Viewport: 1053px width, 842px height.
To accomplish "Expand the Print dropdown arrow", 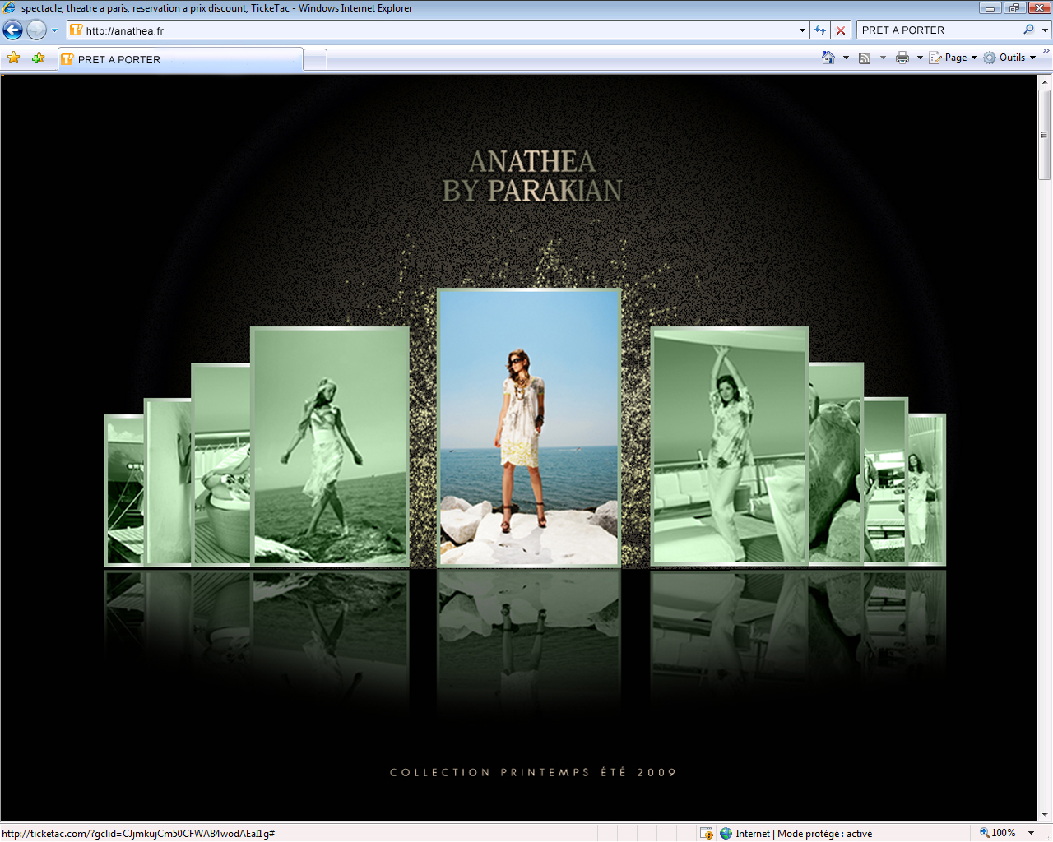I will point(920,58).
